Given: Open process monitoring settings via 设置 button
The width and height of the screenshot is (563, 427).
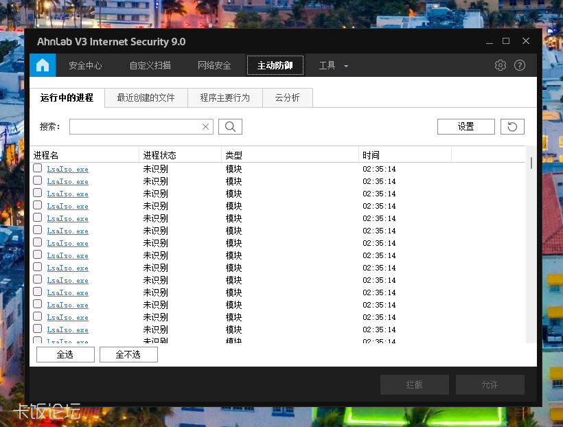Looking at the screenshot, I should (x=466, y=126).
